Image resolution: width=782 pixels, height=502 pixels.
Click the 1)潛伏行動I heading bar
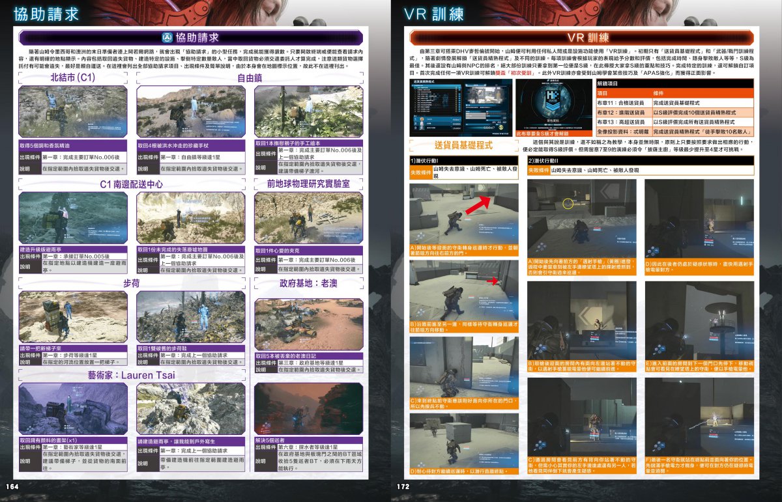[465, 160]
